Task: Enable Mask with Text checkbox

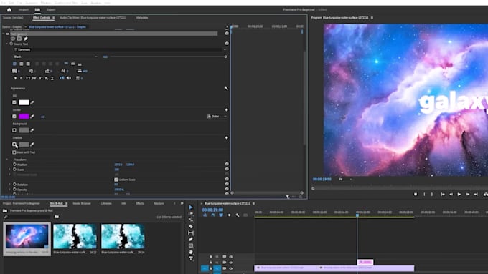Action: [x=14, y=152]
